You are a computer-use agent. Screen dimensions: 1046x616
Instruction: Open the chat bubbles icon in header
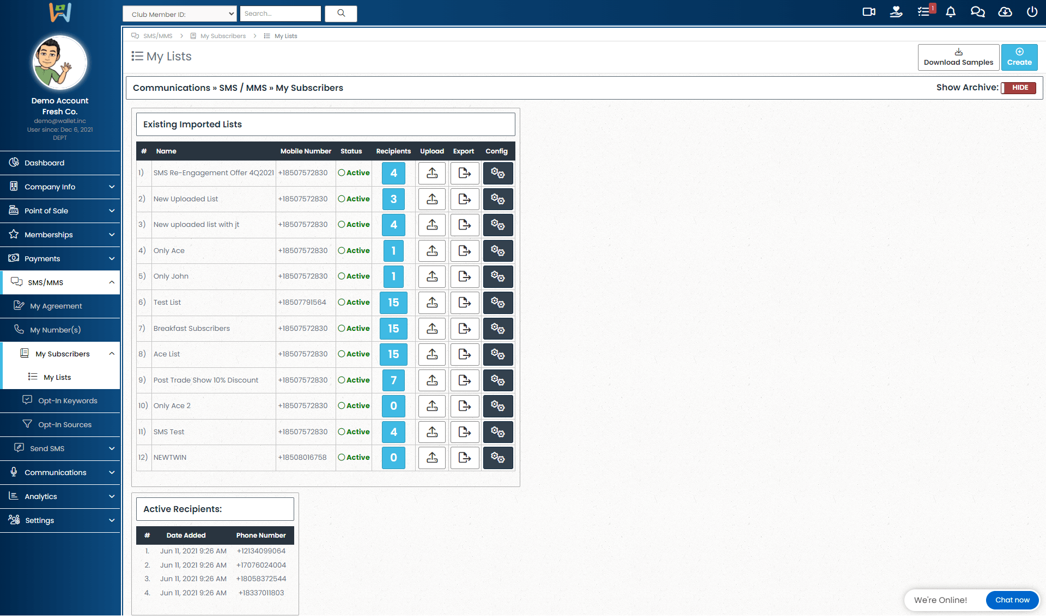click(x=978, y=12)
